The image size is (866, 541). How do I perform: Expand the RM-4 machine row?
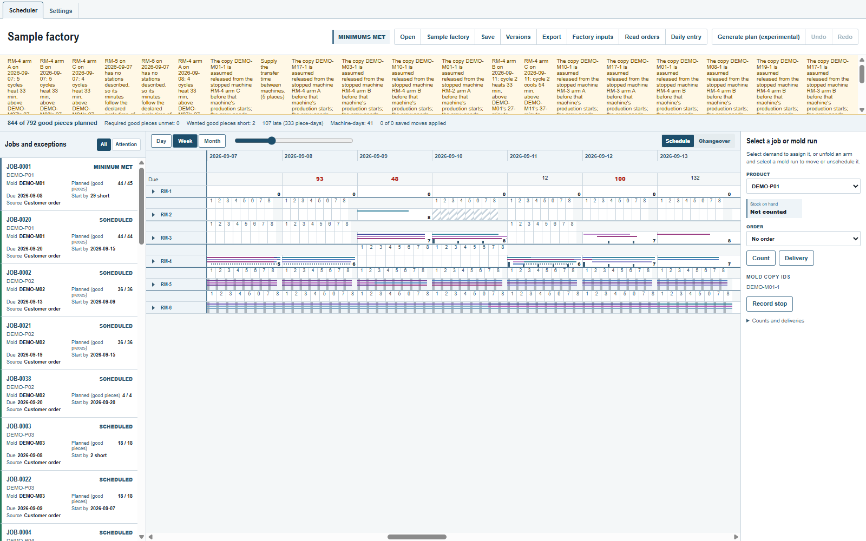(x=154, y=261)
